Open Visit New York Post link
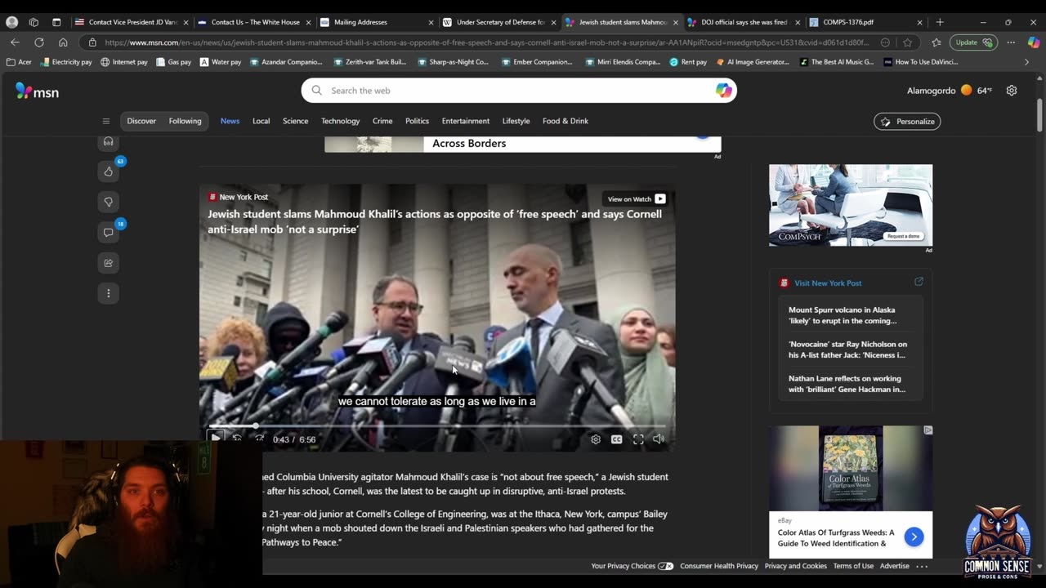 (828, 283)
